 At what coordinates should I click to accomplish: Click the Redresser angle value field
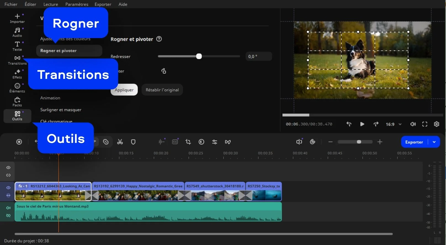(258, 56)
